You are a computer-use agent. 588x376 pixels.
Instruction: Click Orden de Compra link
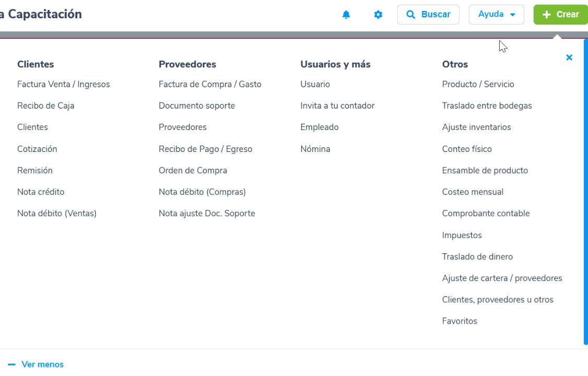(193, 170)
